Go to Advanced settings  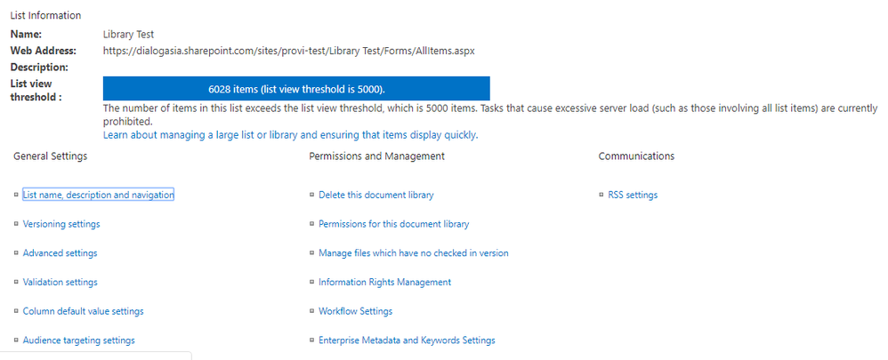(x=60, y=253)
